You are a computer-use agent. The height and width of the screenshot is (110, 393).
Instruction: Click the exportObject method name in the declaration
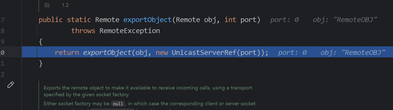[148, 20]
